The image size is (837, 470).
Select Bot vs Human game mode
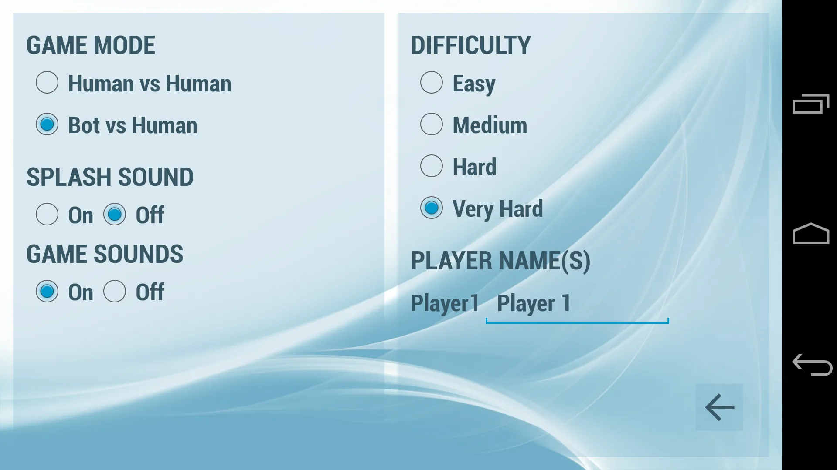click(47, 124)
